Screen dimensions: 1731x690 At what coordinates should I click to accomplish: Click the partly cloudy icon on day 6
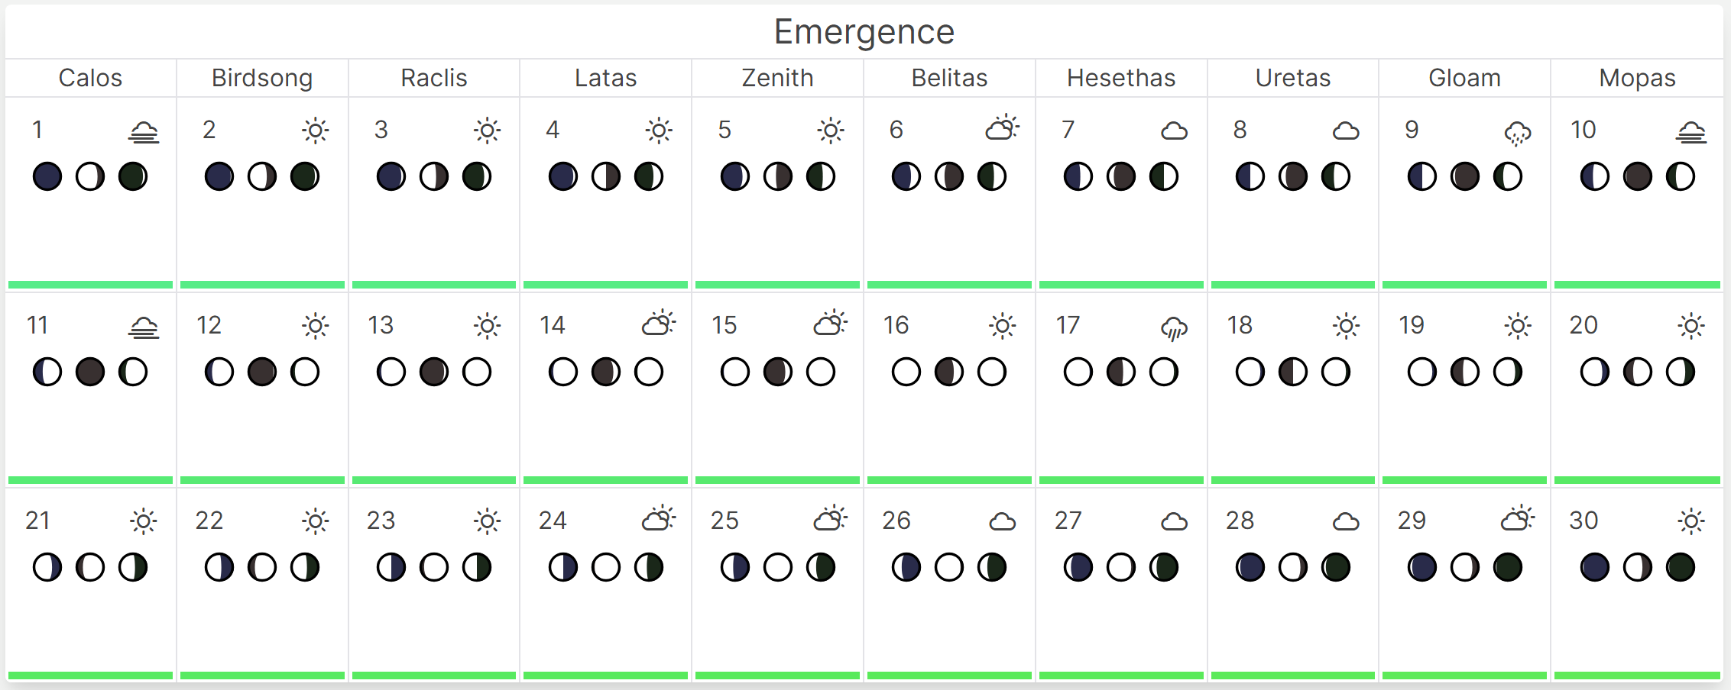click(1002, 128)
